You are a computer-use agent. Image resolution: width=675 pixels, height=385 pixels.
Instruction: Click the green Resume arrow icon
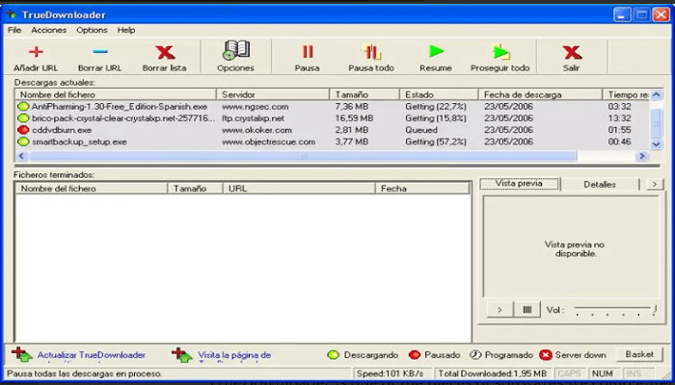click(436, 52)
